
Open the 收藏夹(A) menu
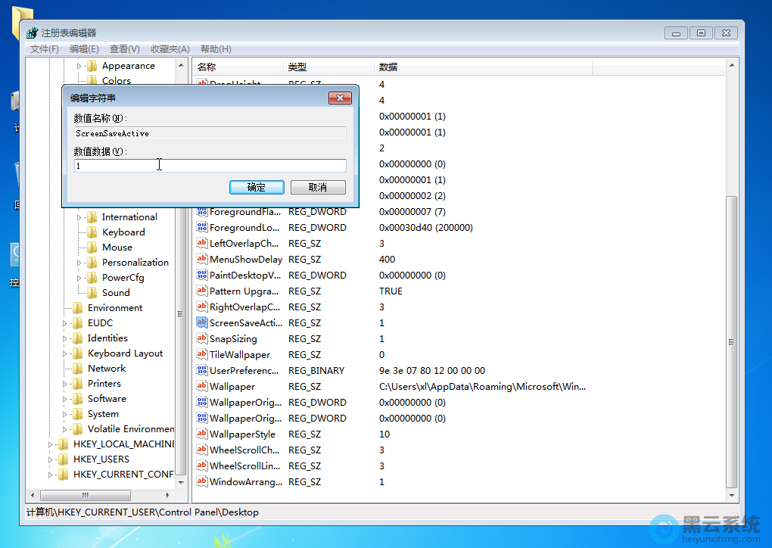tap(170, 49)
